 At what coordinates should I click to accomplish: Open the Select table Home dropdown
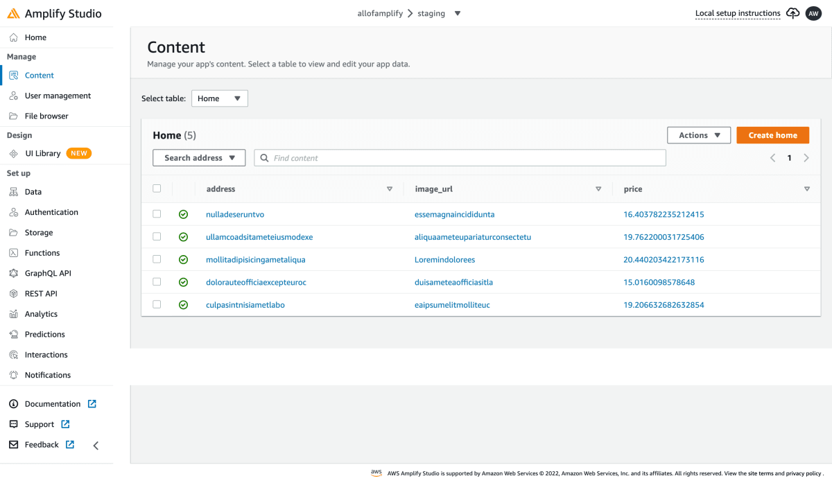tap(220, 98)
